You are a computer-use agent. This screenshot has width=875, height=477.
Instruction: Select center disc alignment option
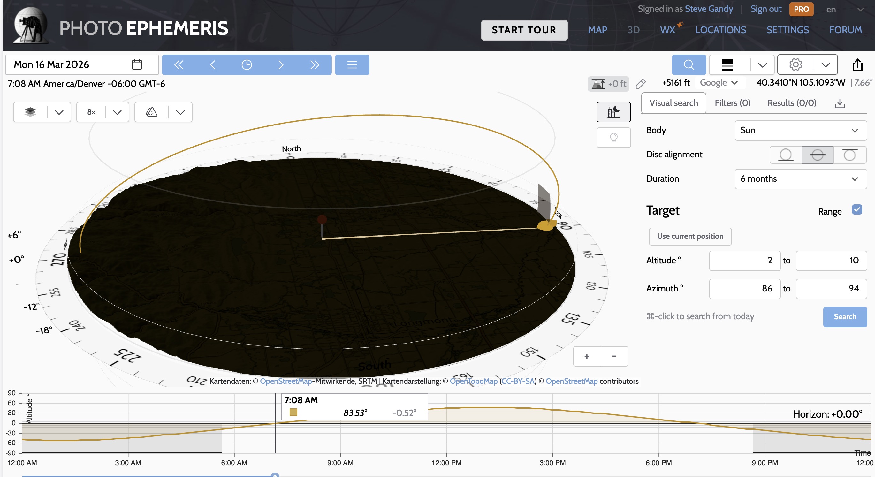pyautogui.click(x=817, y=155)
